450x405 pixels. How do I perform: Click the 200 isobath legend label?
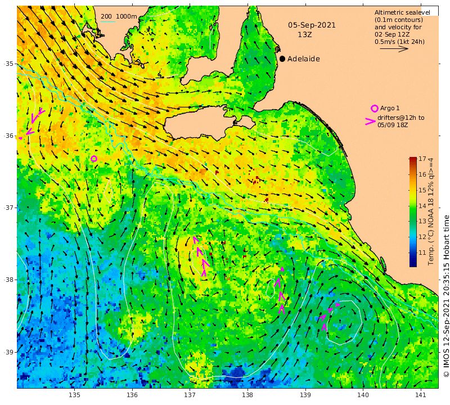(106, 16)
